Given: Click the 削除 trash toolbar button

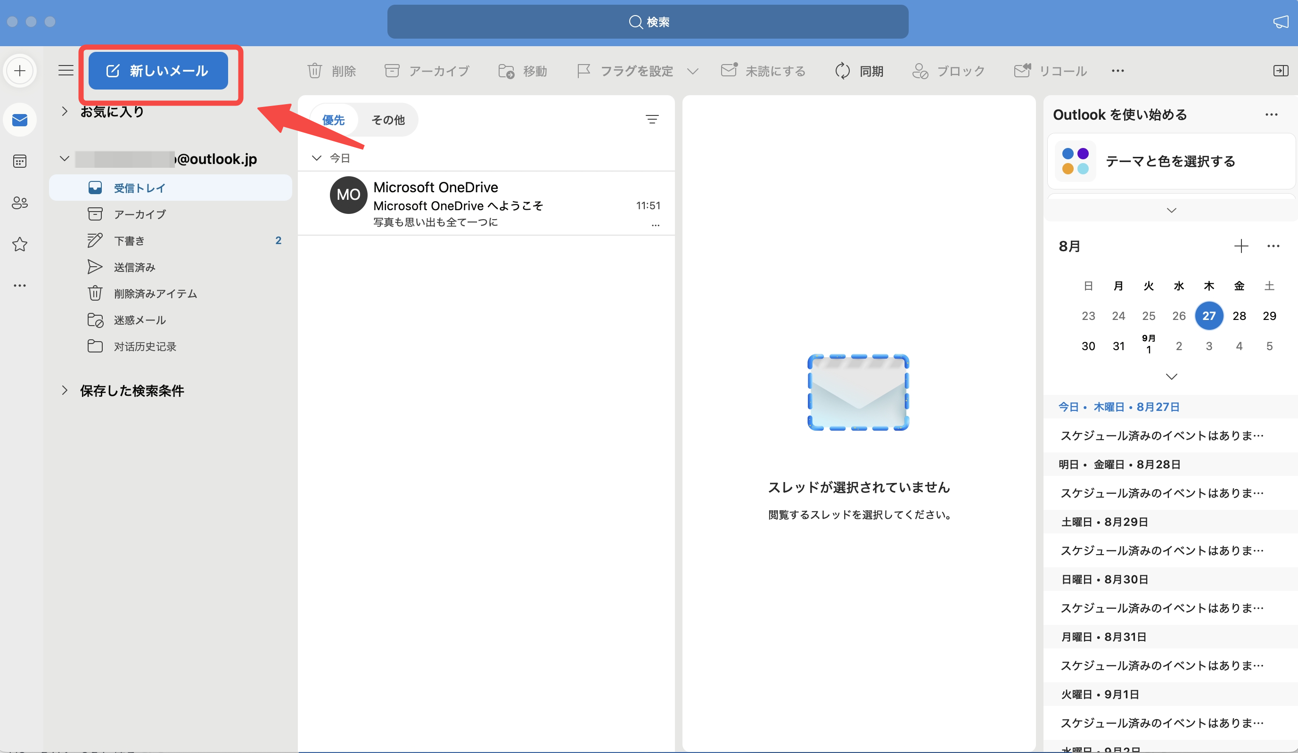Looking at the screenshot, I should coord(332,71).
